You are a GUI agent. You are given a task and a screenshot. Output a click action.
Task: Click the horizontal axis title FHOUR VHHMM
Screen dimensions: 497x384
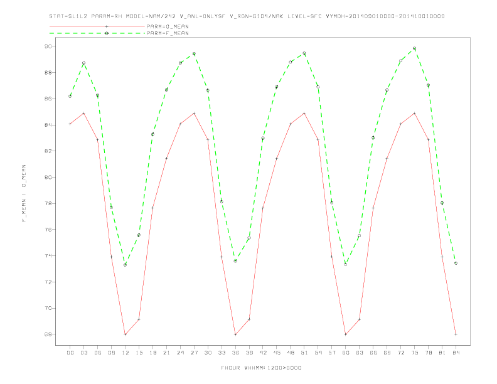[261, 368]
